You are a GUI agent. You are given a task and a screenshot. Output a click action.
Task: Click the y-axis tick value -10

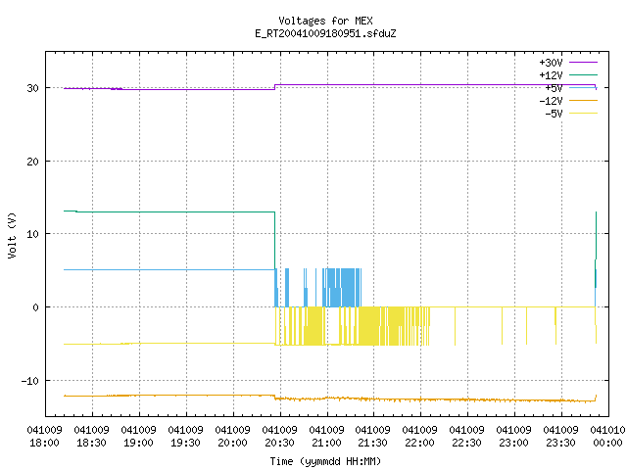[x=30, y=381]
